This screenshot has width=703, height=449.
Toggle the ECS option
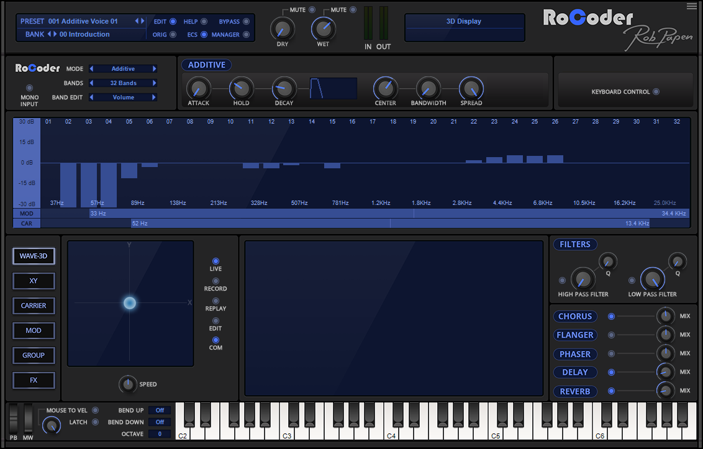204,35
